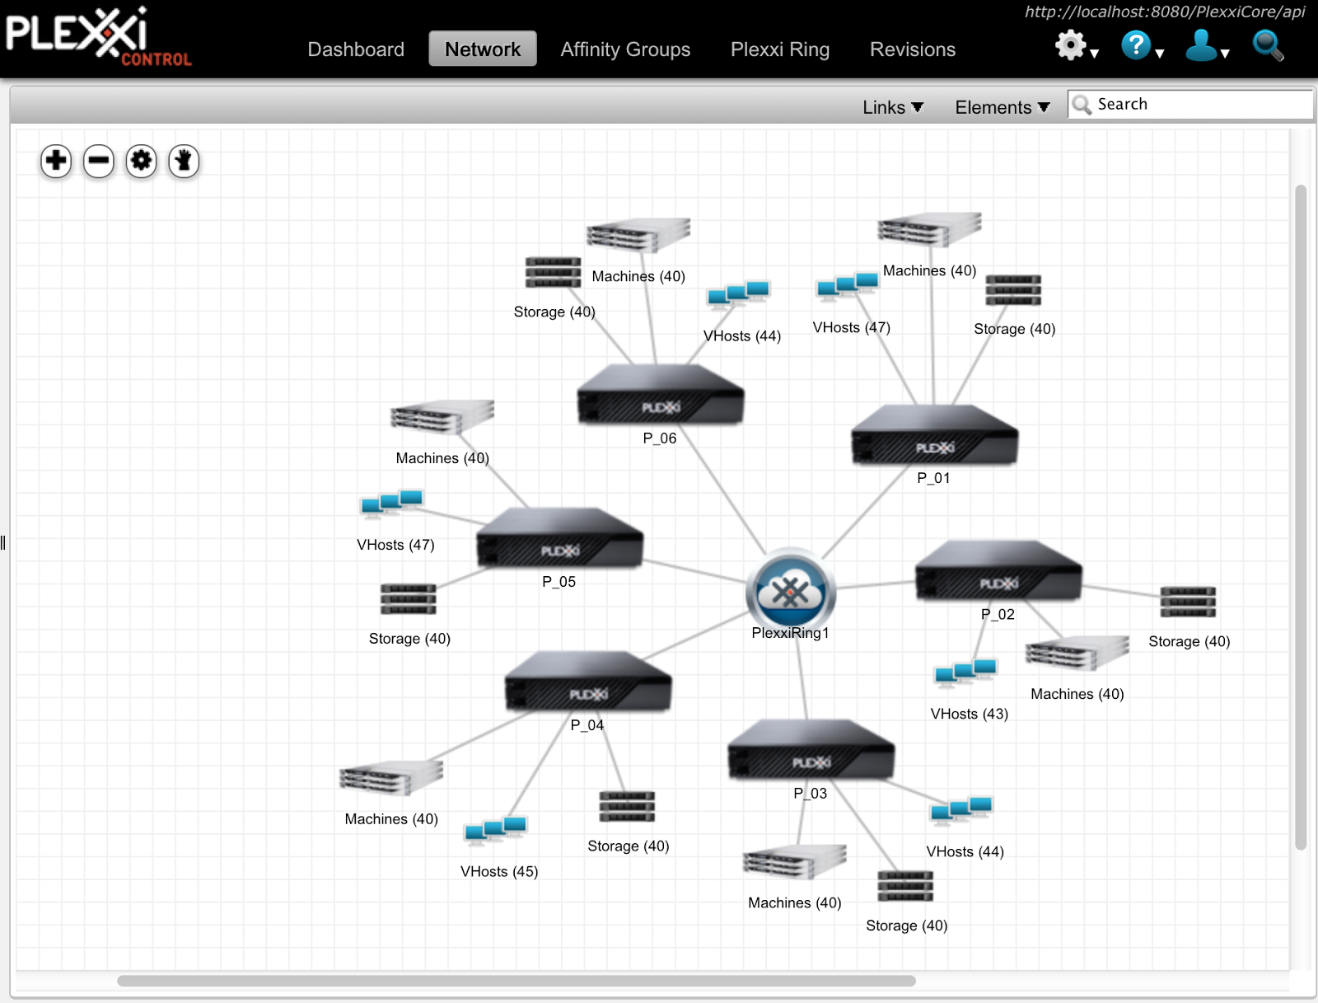This screenshot has height=1003, width=1318.
Task: Open the Revisions page
Action: click(x=911, y=49)
